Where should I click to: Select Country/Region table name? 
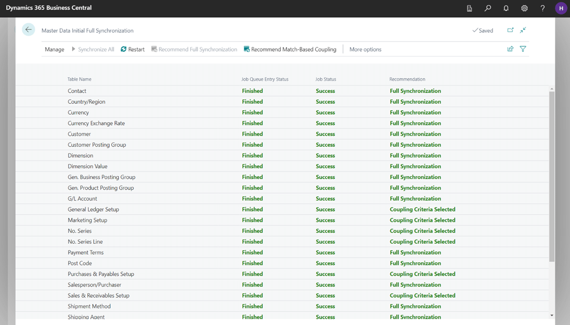click(x=86, y=102)
